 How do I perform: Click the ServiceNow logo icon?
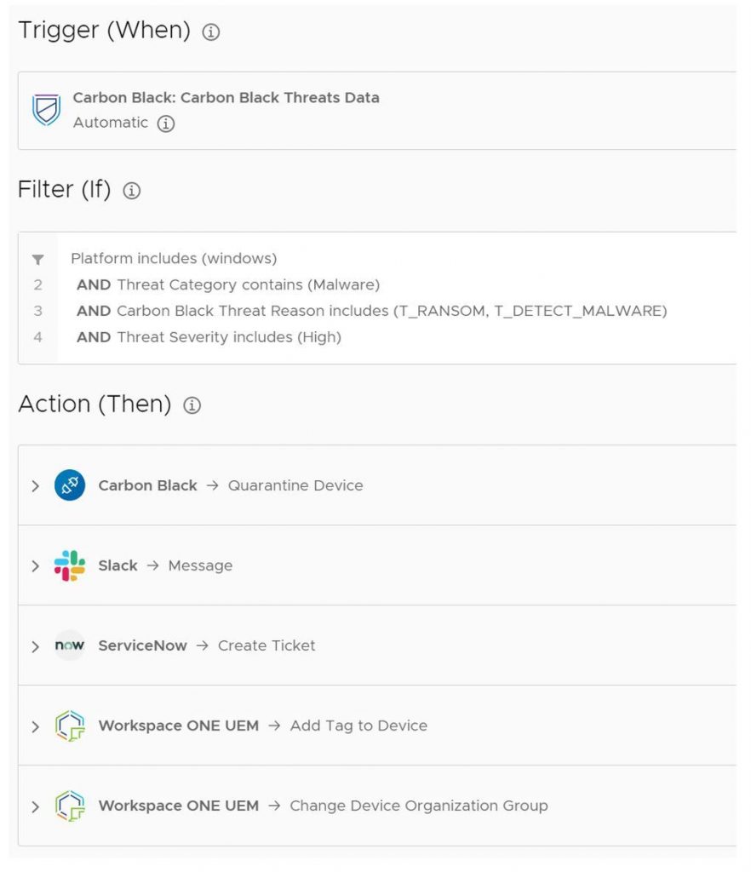click(x=70, y=645)
